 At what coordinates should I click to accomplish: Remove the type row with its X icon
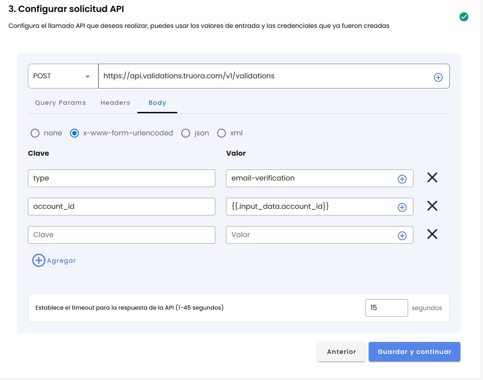pyautogui.click(x=432, y=178)
